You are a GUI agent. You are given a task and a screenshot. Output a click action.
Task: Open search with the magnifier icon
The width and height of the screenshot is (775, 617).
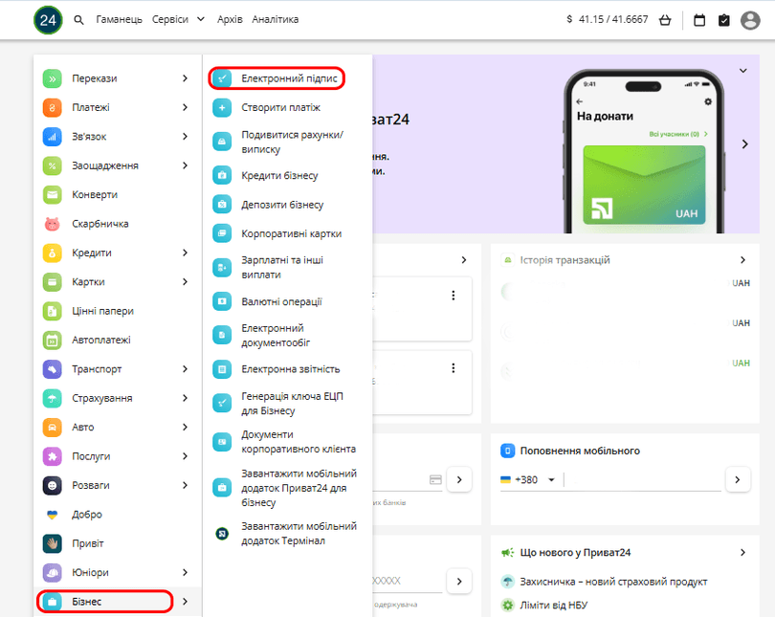coord(79,19)
